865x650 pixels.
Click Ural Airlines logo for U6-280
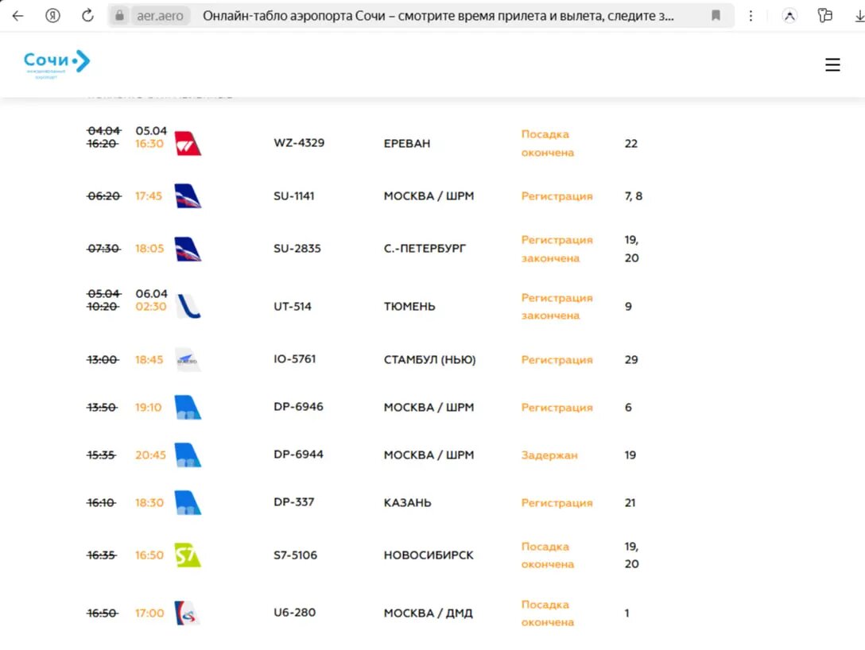pyautogui.click(x=188, y=613)
